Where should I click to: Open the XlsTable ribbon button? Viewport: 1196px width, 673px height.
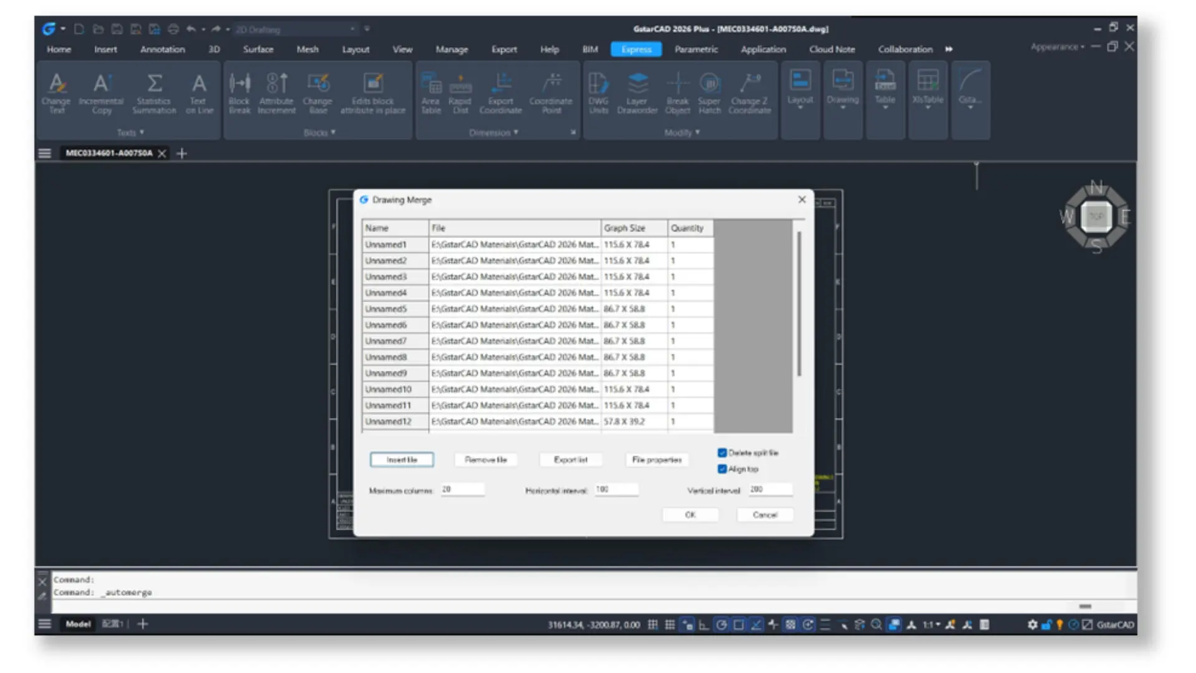click(928, 89)
